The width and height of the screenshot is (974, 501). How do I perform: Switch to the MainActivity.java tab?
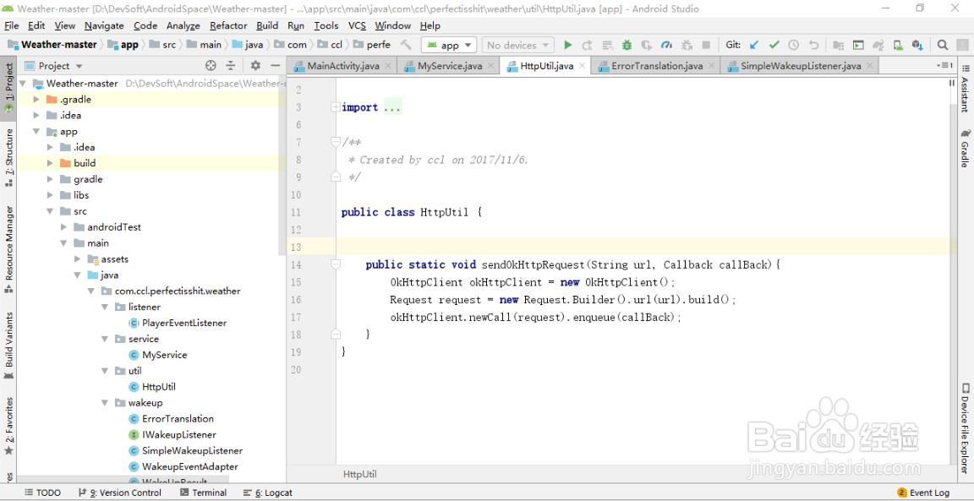pos(341,64)
